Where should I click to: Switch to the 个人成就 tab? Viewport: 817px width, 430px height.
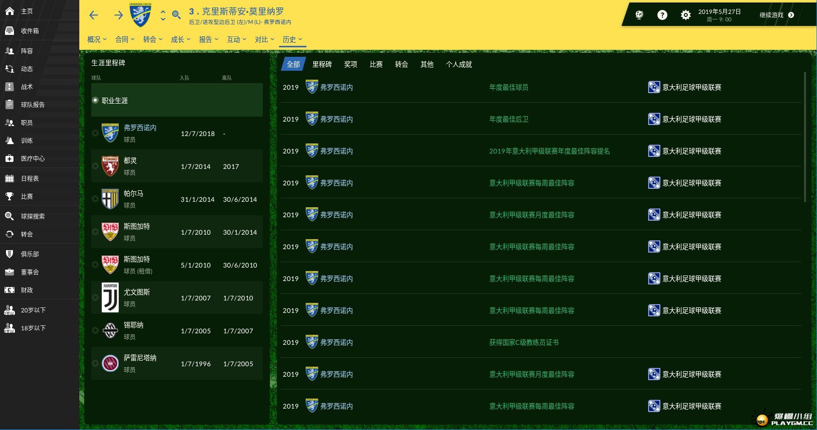point(458,64)
